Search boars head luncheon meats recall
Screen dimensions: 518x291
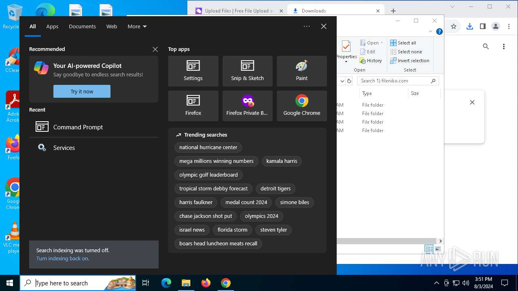(x=218, y=244)
